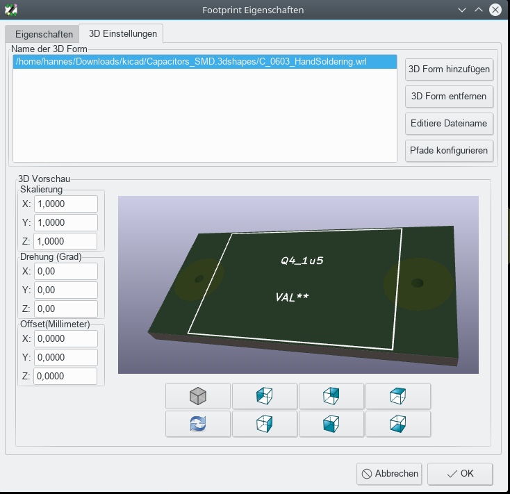Click the KiCad app icon in title bar

(10, 10)
